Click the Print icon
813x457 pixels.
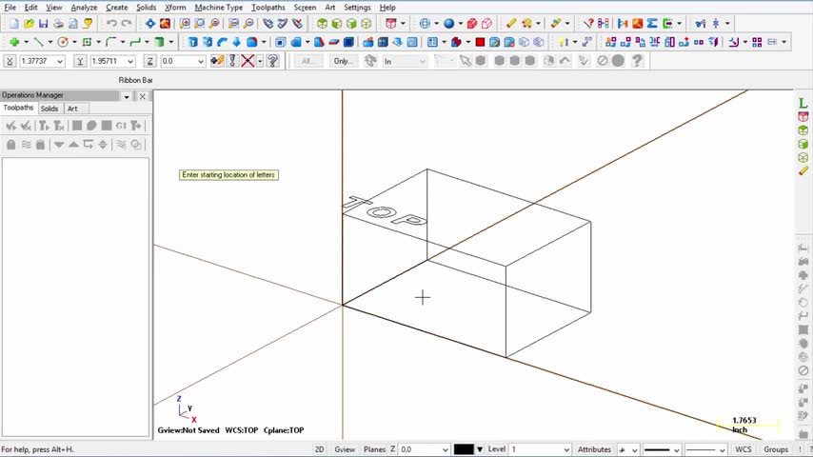tap(59, 24)
